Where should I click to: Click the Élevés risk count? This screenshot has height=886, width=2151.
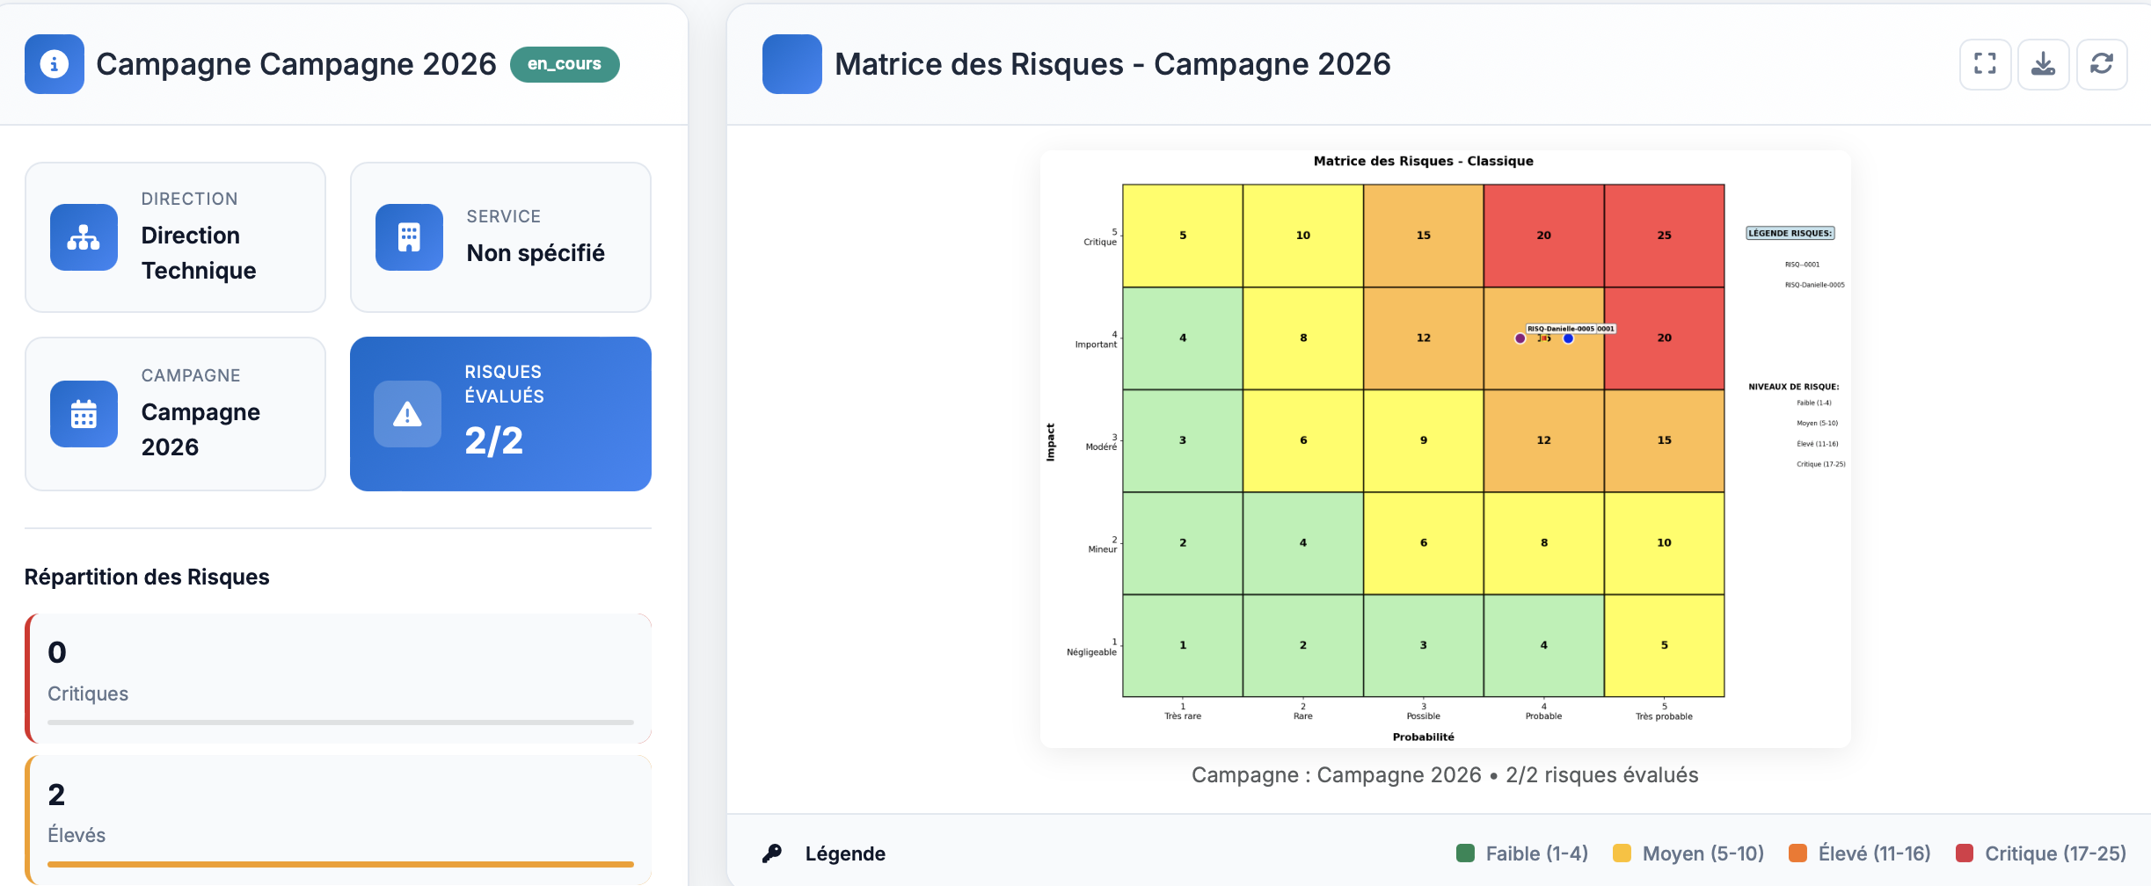(56, 794)
